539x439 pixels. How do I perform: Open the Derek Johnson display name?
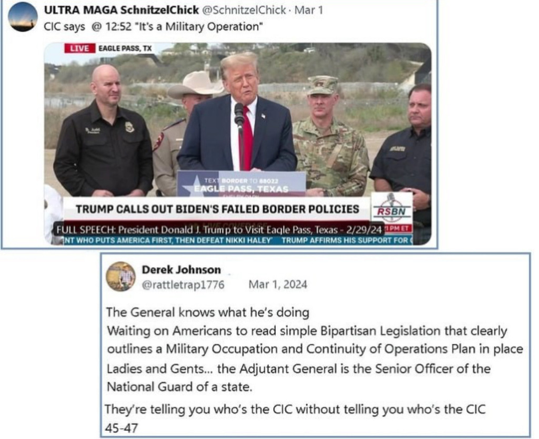pyautogui.click(x=181, y=270)
